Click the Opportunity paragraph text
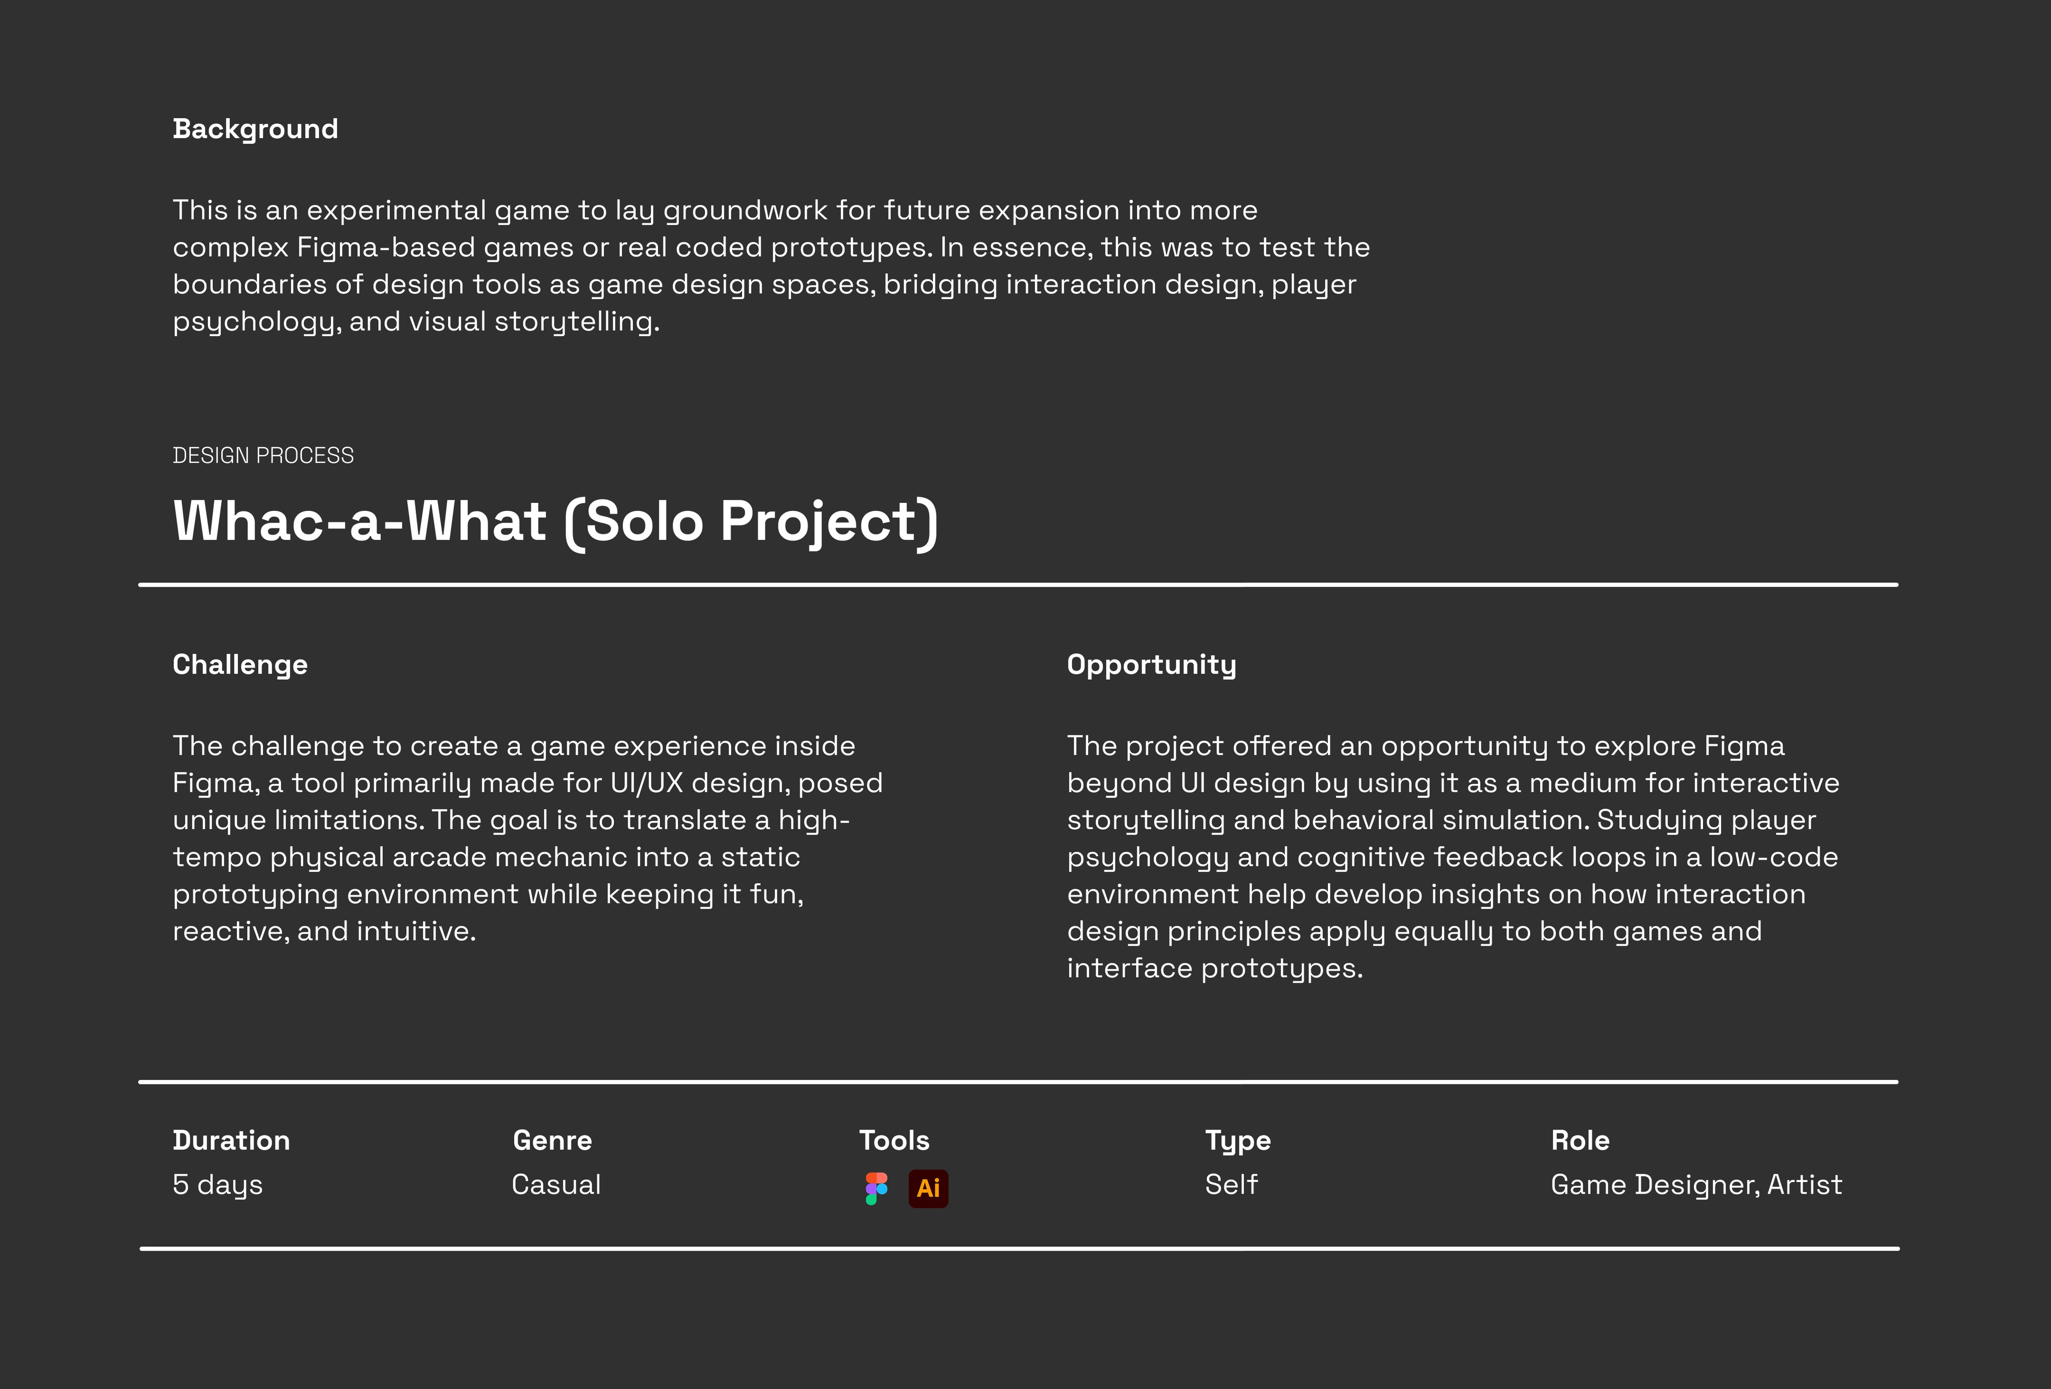2051x1389 pixels. 1454,857
